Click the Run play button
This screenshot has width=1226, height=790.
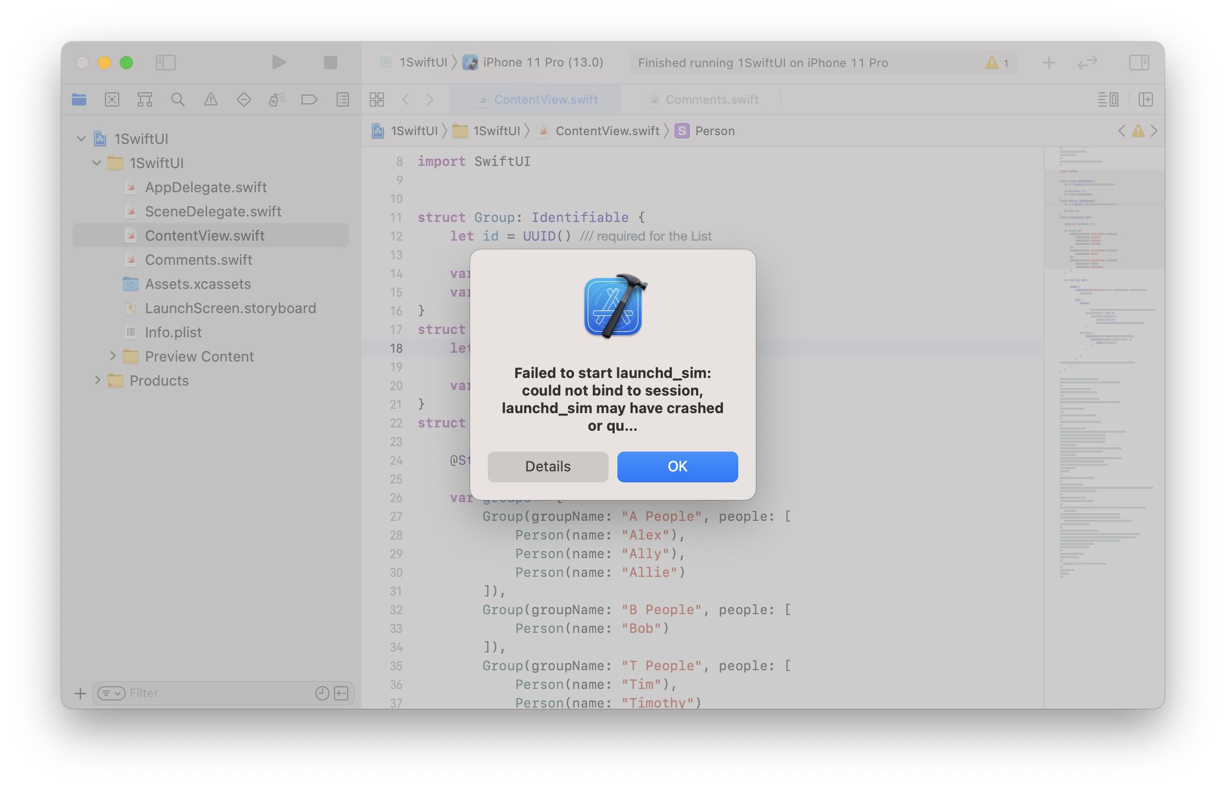[279, 63]
